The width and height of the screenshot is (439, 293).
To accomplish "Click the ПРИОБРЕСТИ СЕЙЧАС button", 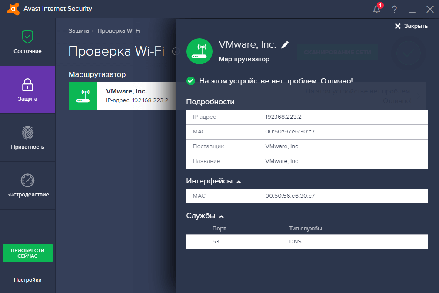I will tap(28, 253).
